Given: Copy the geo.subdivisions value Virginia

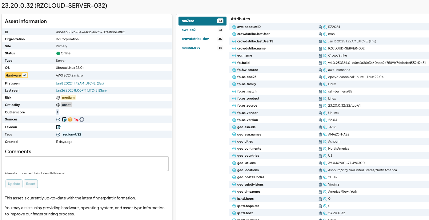Looking at the screenshot, I should click(320, 185).
